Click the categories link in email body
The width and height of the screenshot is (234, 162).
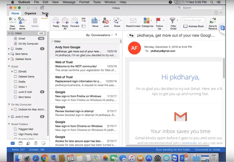pos(189,143)
